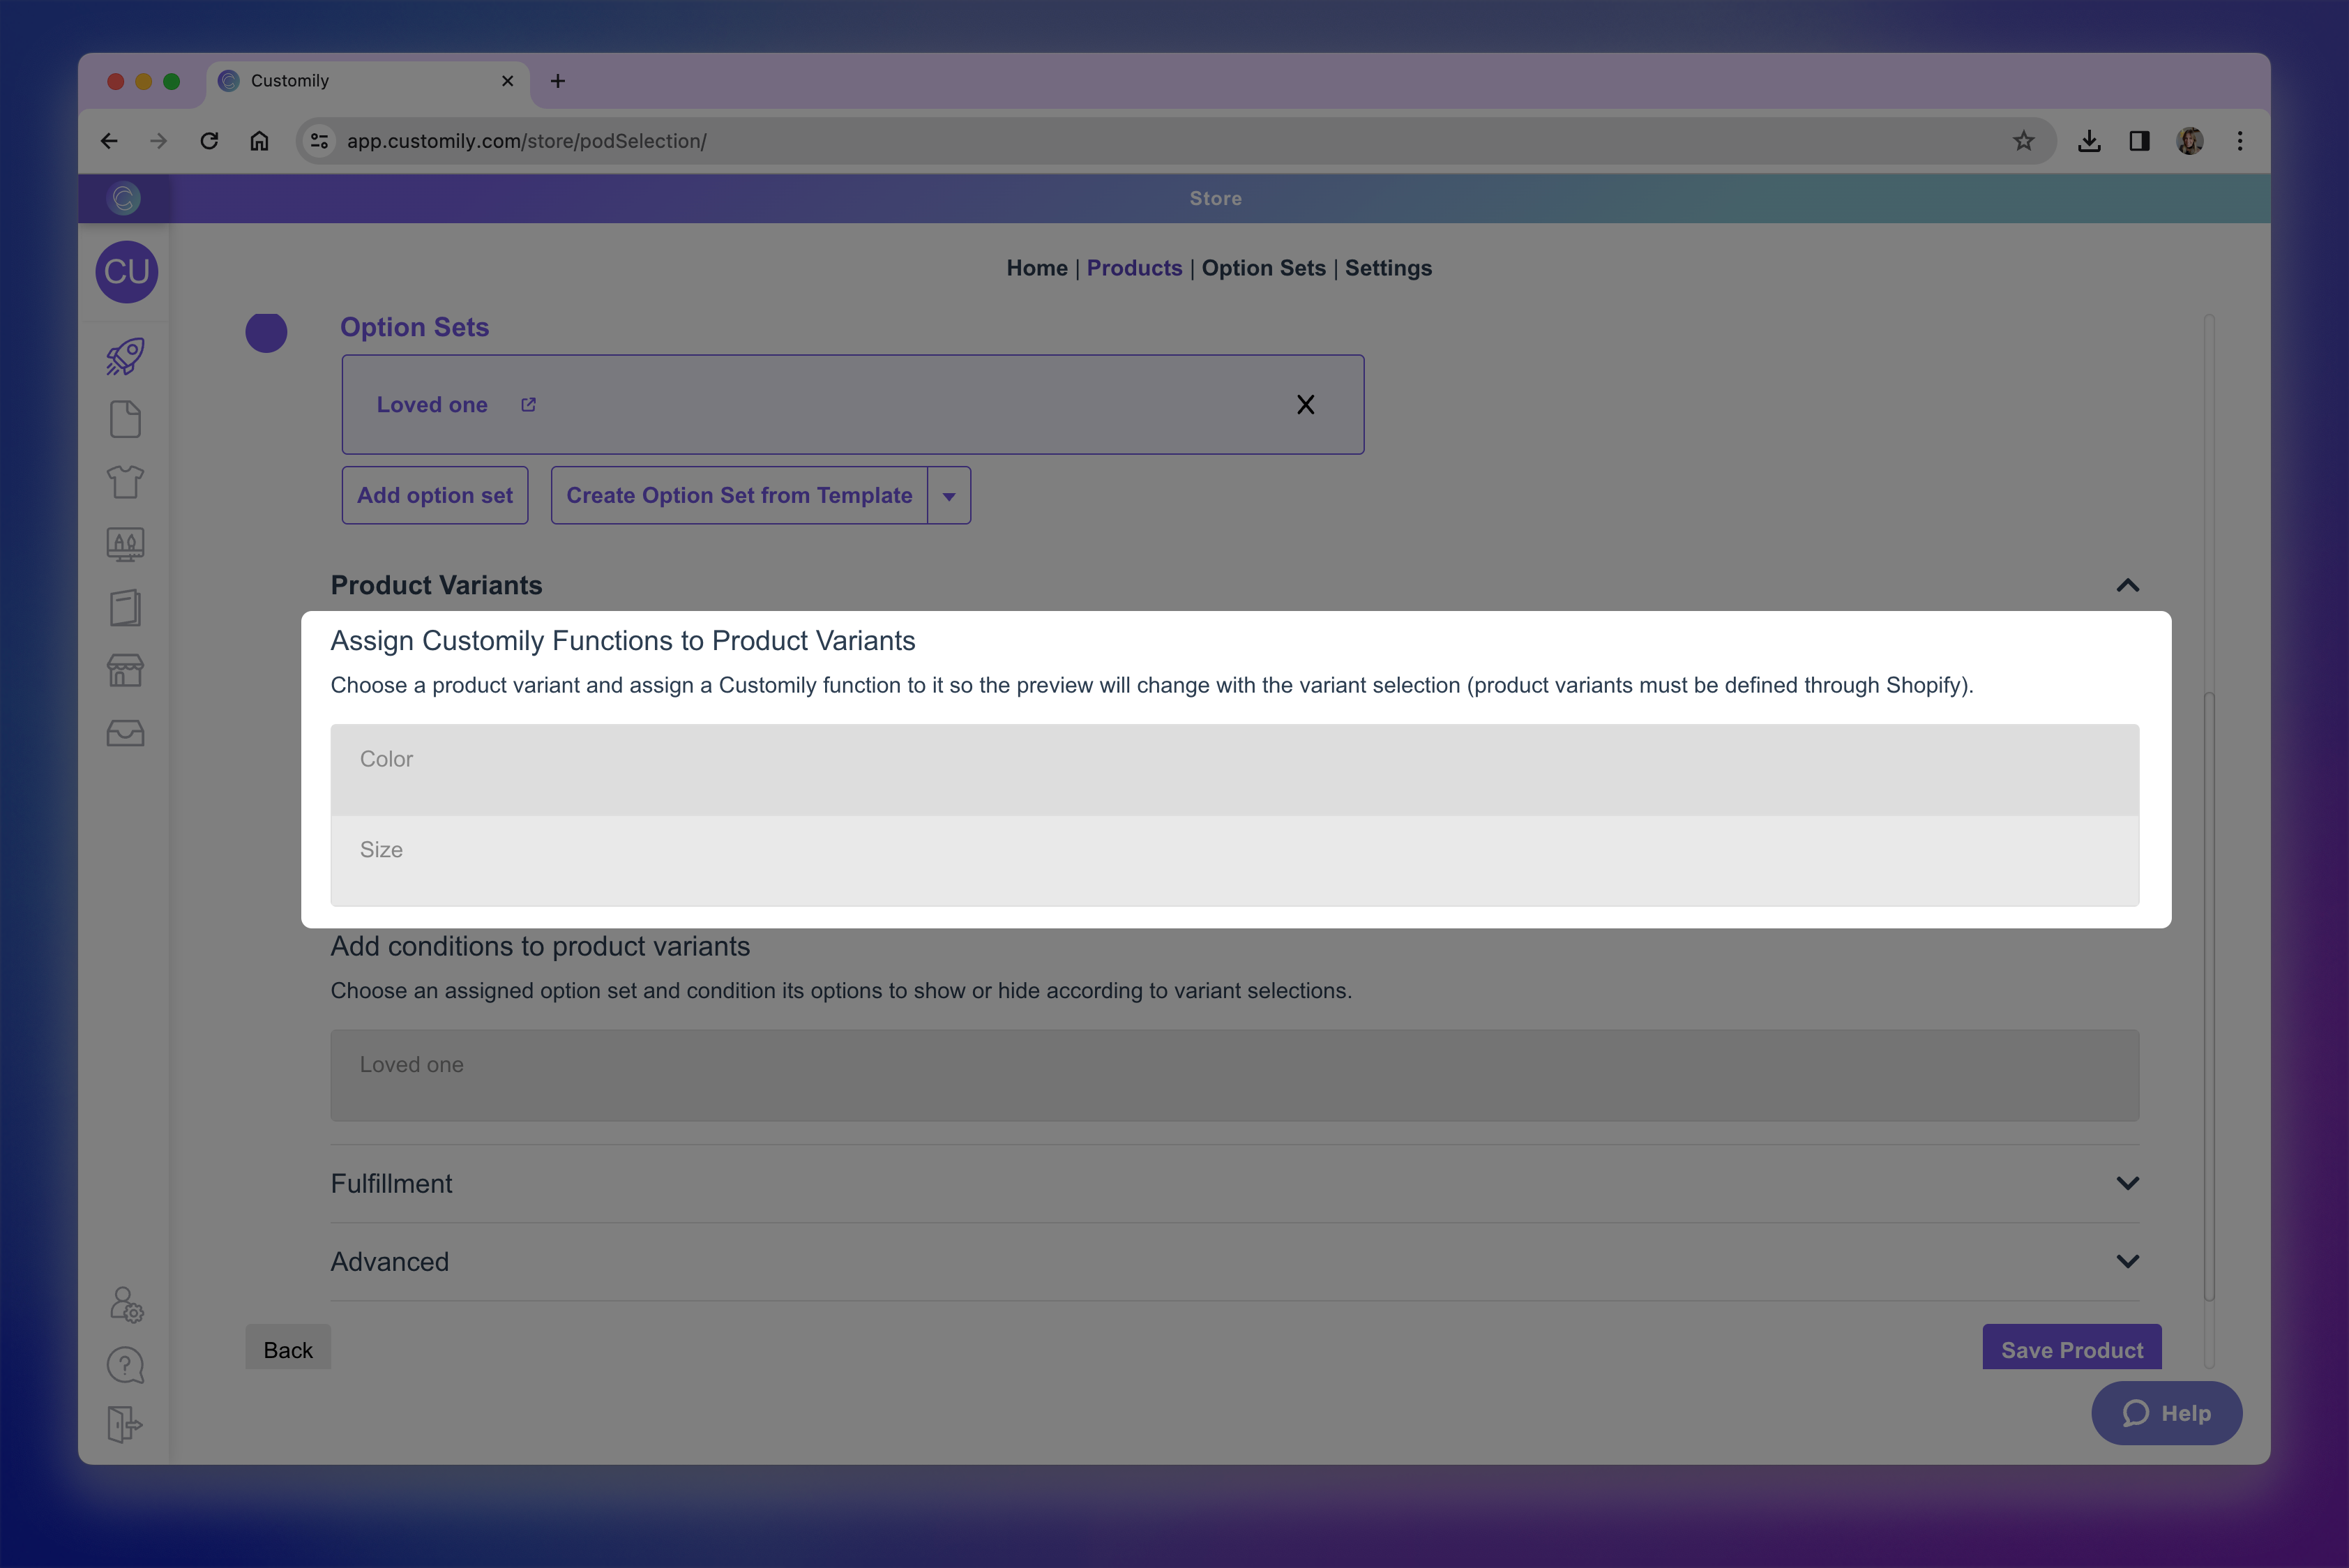Screen dimensions: 2349x1568
Task: Expand the Fulfillment section
Action: click(2127, 1183)
